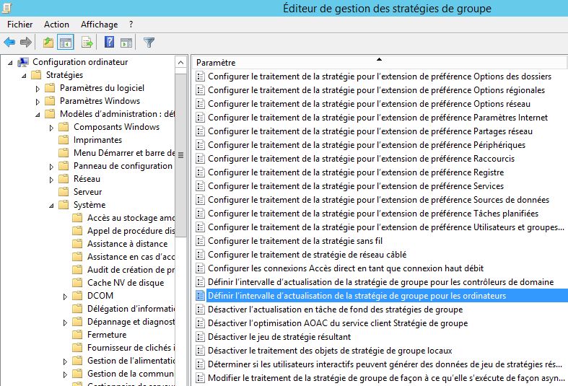The image size is (568, 386).
Task: Expand the DCOM tree node
Action: click(x=65, y=297)
